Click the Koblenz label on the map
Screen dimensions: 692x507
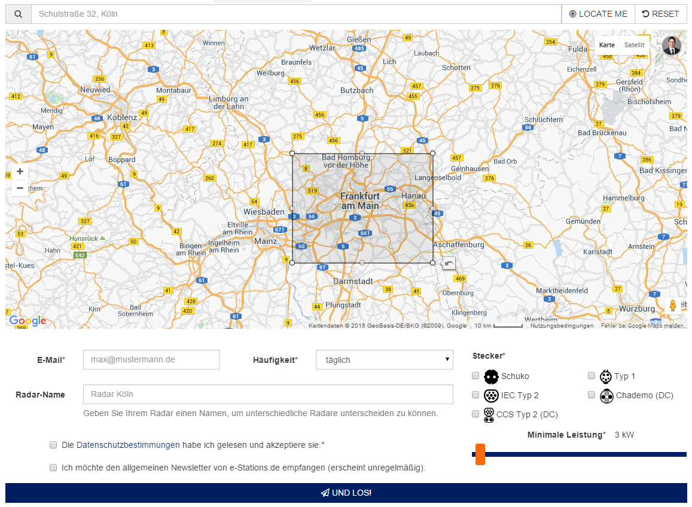pos(122,117)
